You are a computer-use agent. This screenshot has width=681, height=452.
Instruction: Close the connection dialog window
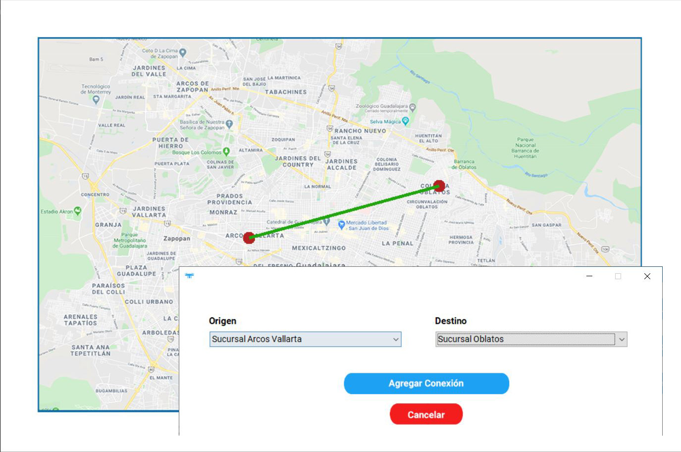(647, 276)
